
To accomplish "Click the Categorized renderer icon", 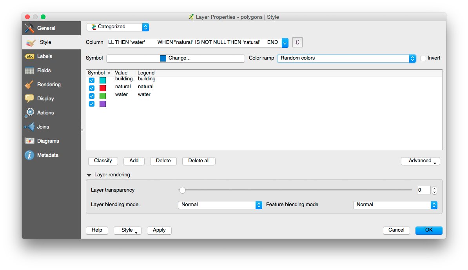I will pyautogui.click(x=93, y=27).
